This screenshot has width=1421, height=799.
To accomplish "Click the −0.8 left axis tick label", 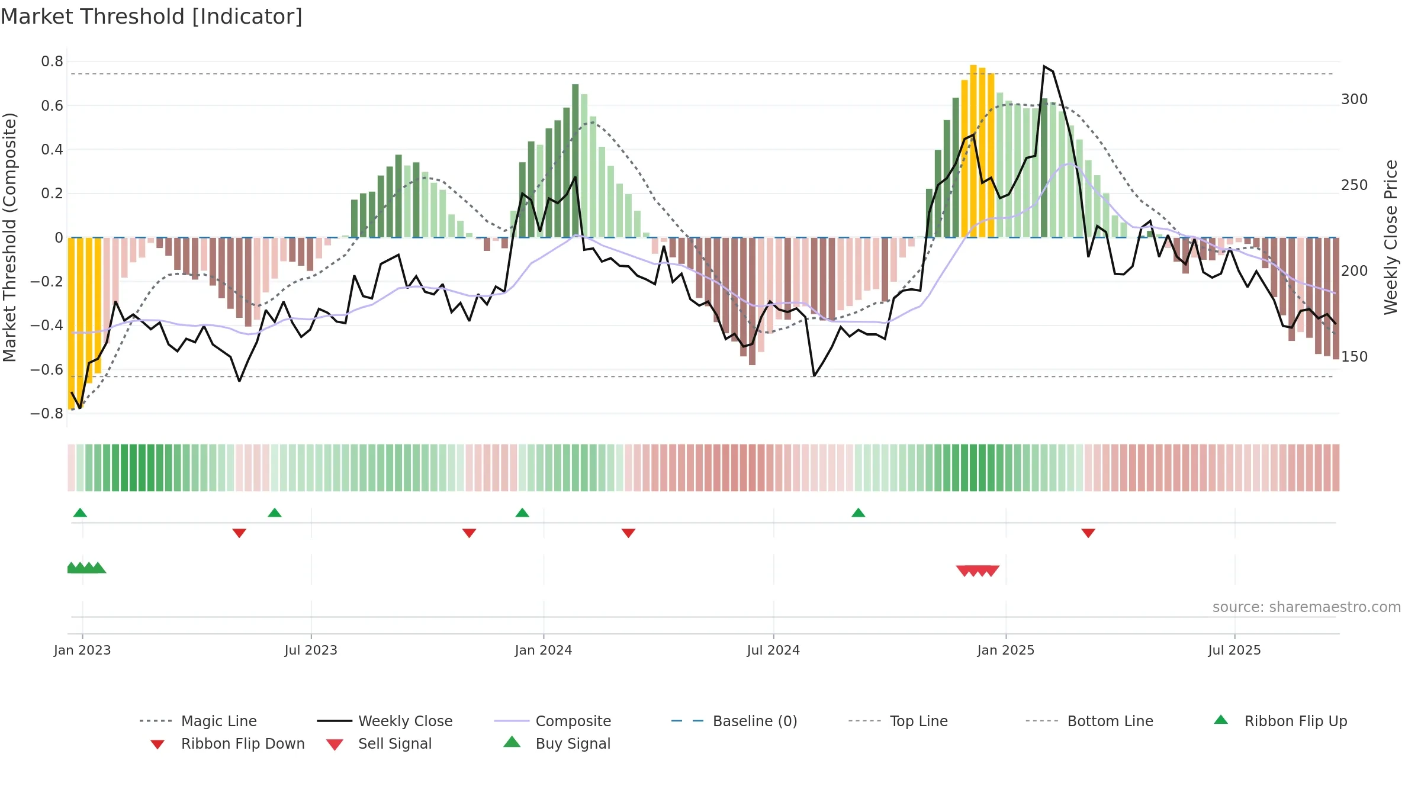I will (47, 414).
